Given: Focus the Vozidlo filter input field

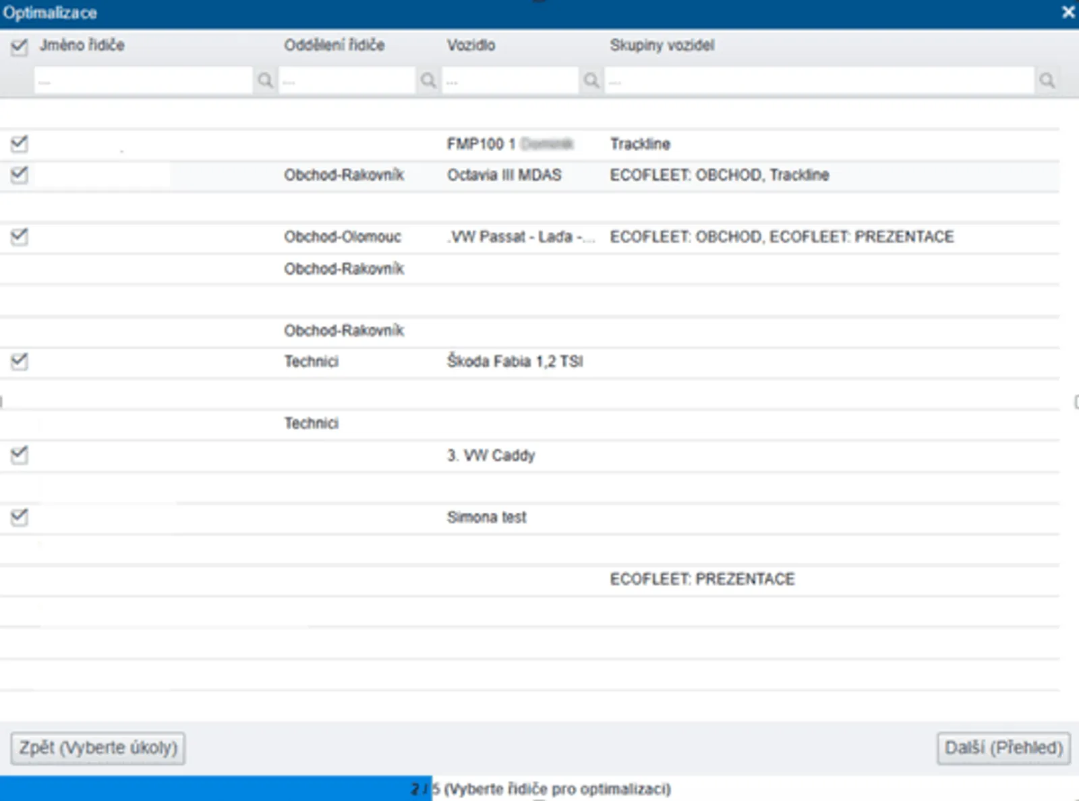Looking at the screenshot, I should click(x=511, y=81).
